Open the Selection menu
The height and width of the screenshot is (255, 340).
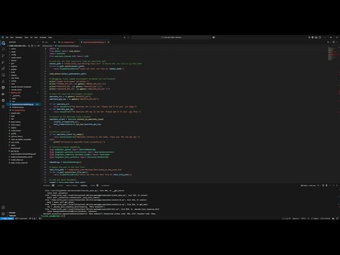point(19,37)
